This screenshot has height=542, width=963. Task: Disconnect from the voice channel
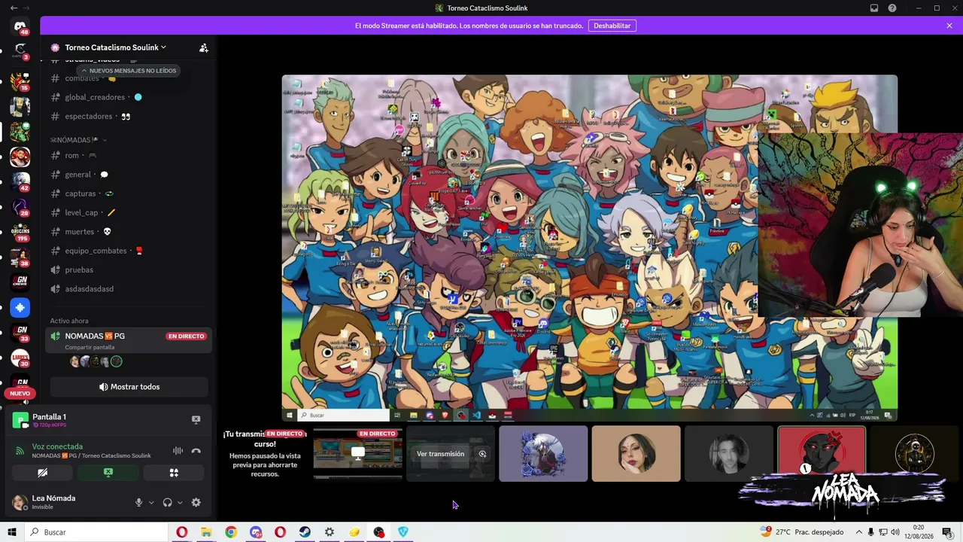point(196,451)
